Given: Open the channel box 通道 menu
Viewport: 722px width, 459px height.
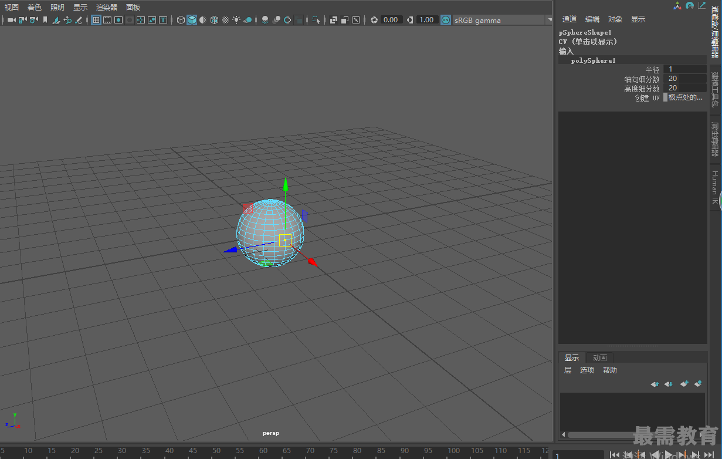Looking at the screenshot, I should (x=570, y=19).
